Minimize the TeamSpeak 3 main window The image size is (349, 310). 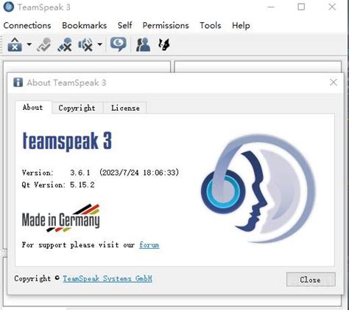(x=271, y=7)
